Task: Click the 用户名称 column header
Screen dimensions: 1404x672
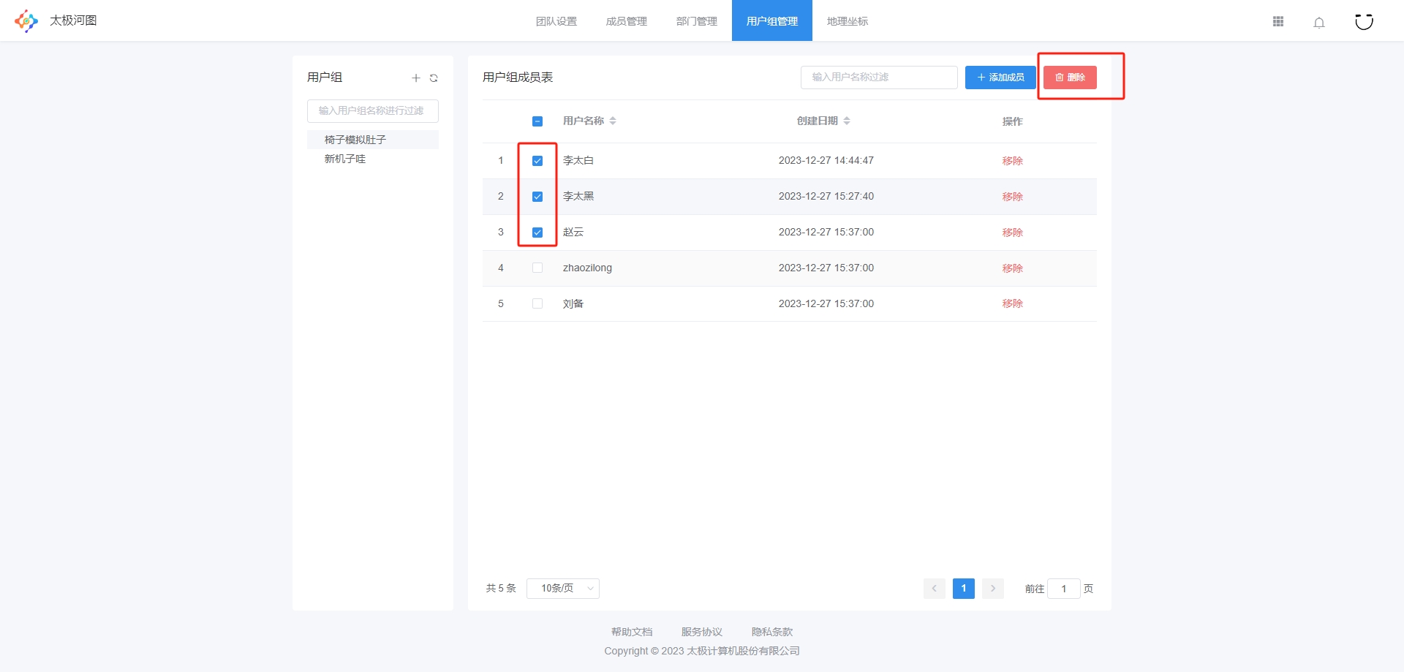Action: 584,121
